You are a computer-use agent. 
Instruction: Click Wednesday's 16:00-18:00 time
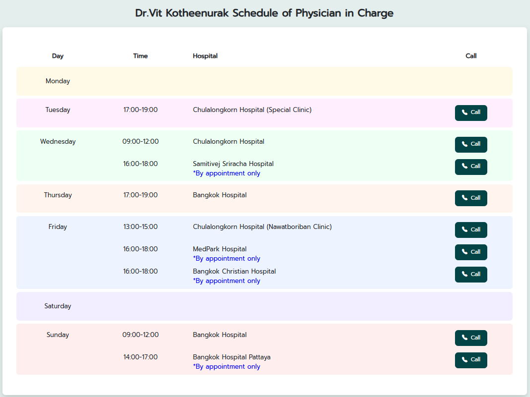click(x=140, y=164)
